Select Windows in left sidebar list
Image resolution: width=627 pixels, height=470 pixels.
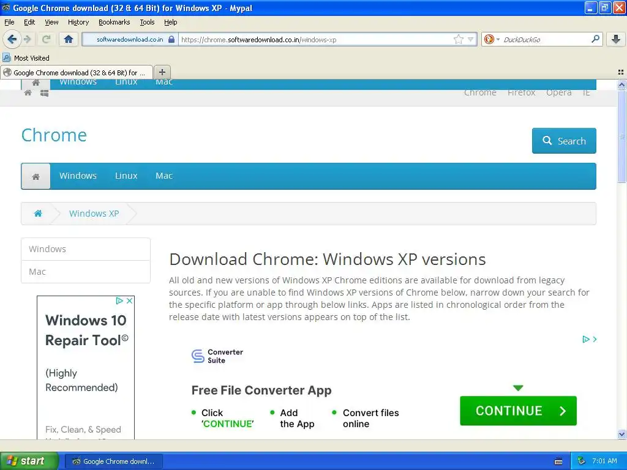86,249
